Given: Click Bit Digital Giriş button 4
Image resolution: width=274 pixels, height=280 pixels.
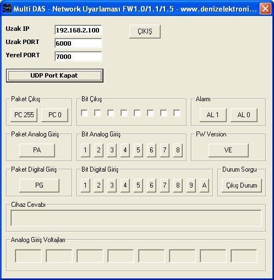Looking at the screenshot, I should click(x=125, y=185).
